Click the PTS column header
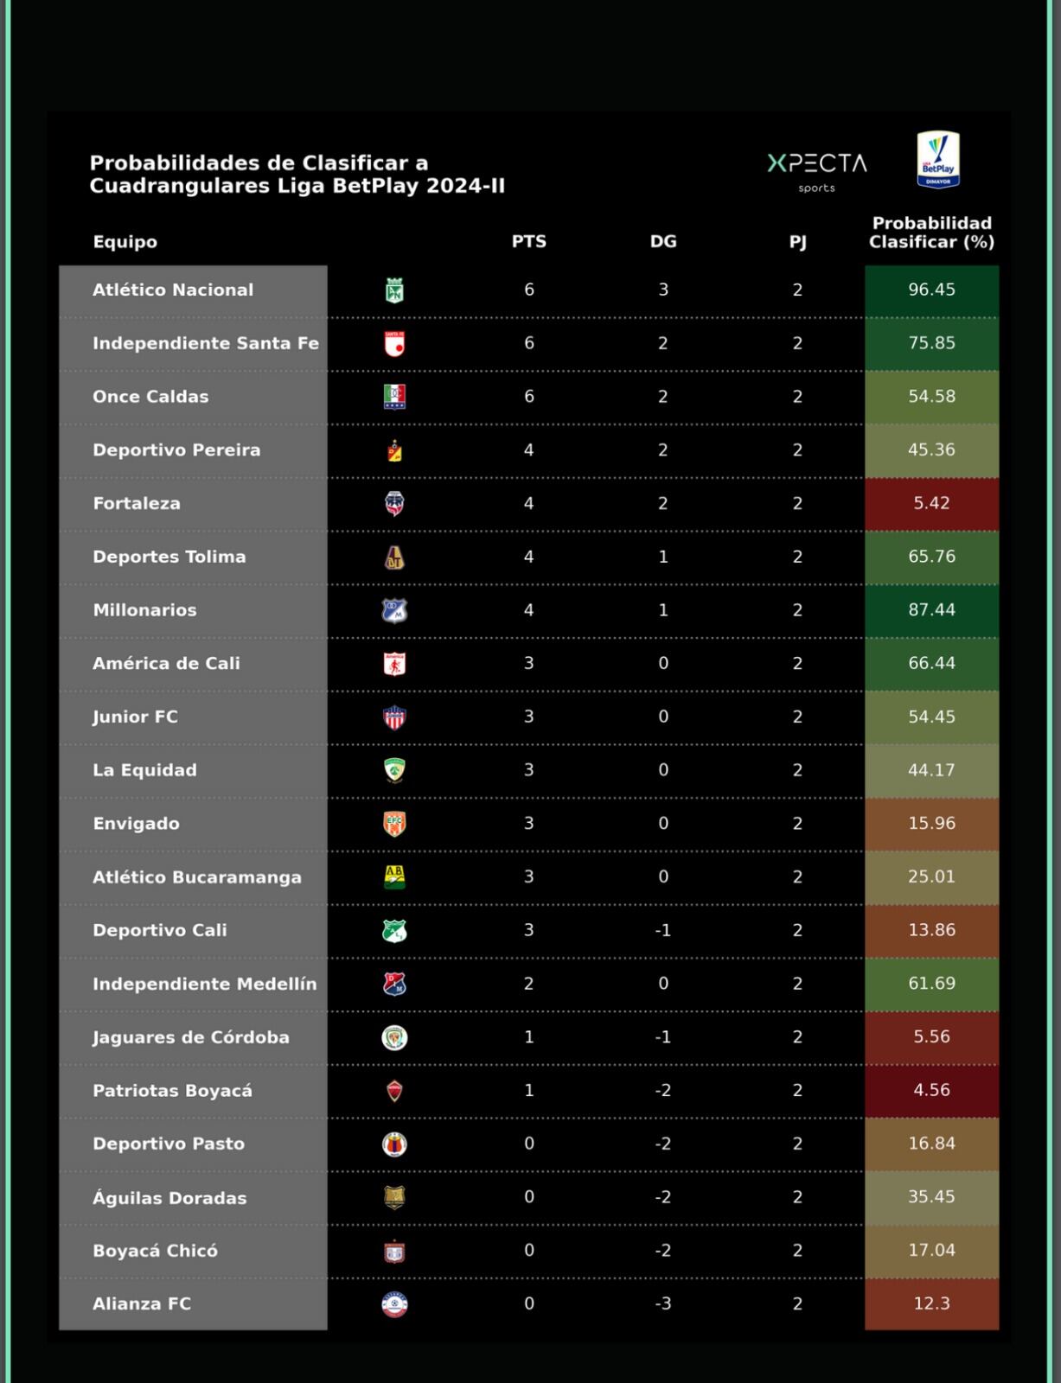This screenshot has width=1061, height=1383. coord(528,242)
